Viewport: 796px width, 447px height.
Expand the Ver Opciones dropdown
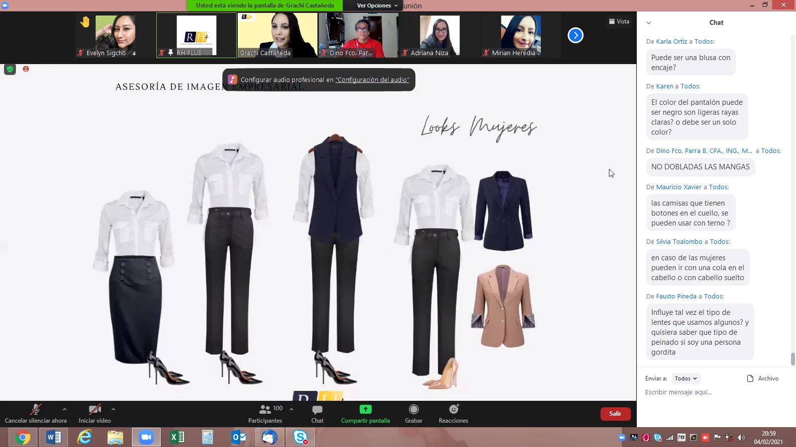(x=377, y=5)
